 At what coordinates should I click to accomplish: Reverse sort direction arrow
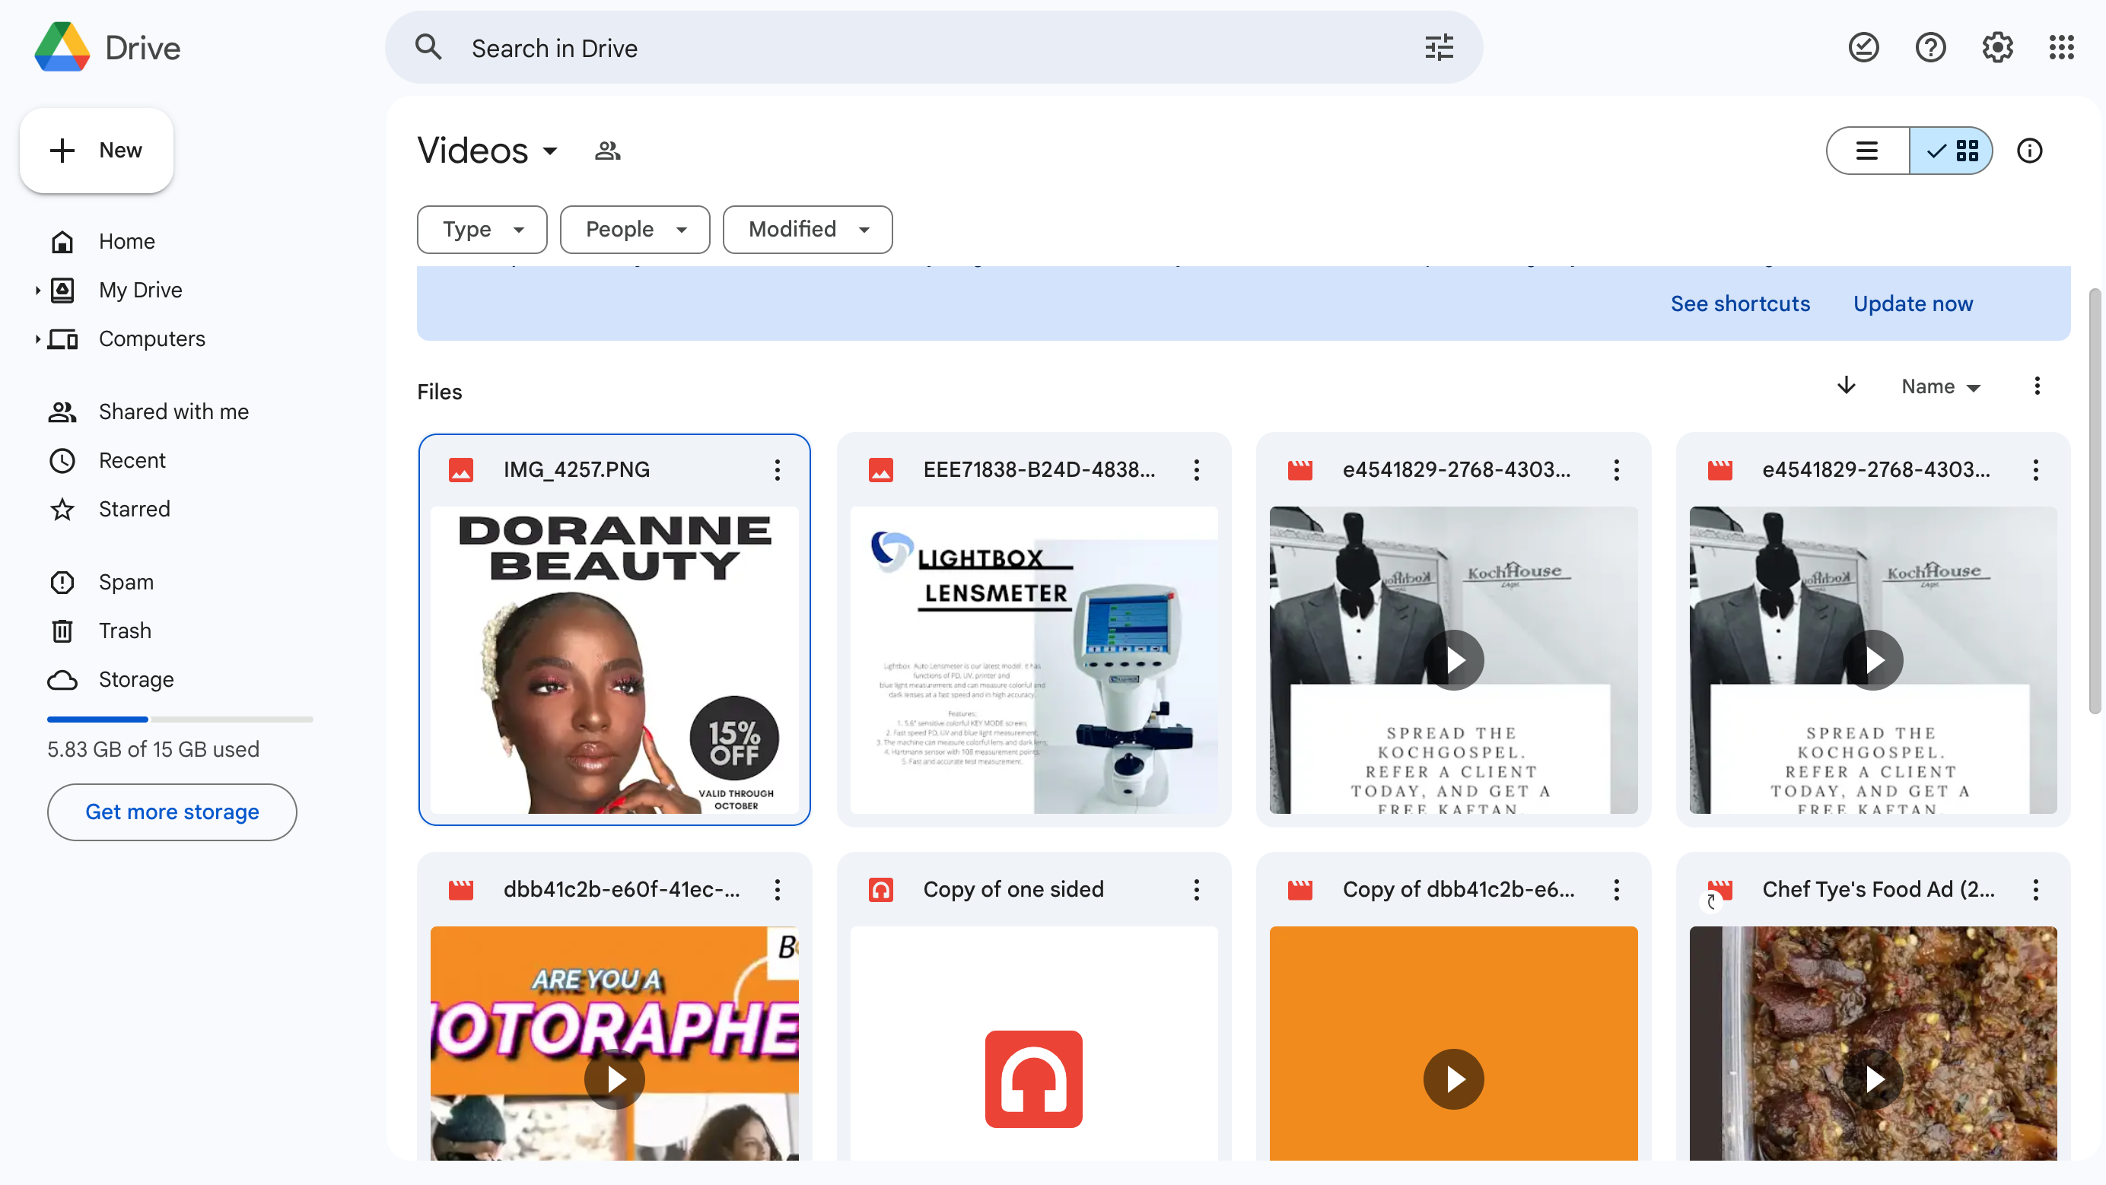tap(1846, 386)
